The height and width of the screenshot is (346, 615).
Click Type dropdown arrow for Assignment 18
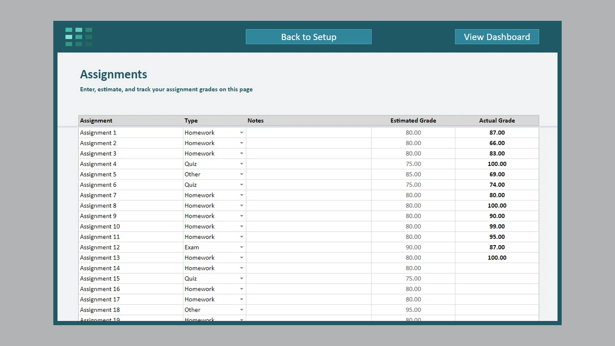point(241,310)
